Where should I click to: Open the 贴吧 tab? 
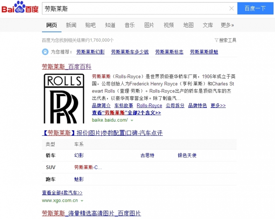tap(91, 25)
